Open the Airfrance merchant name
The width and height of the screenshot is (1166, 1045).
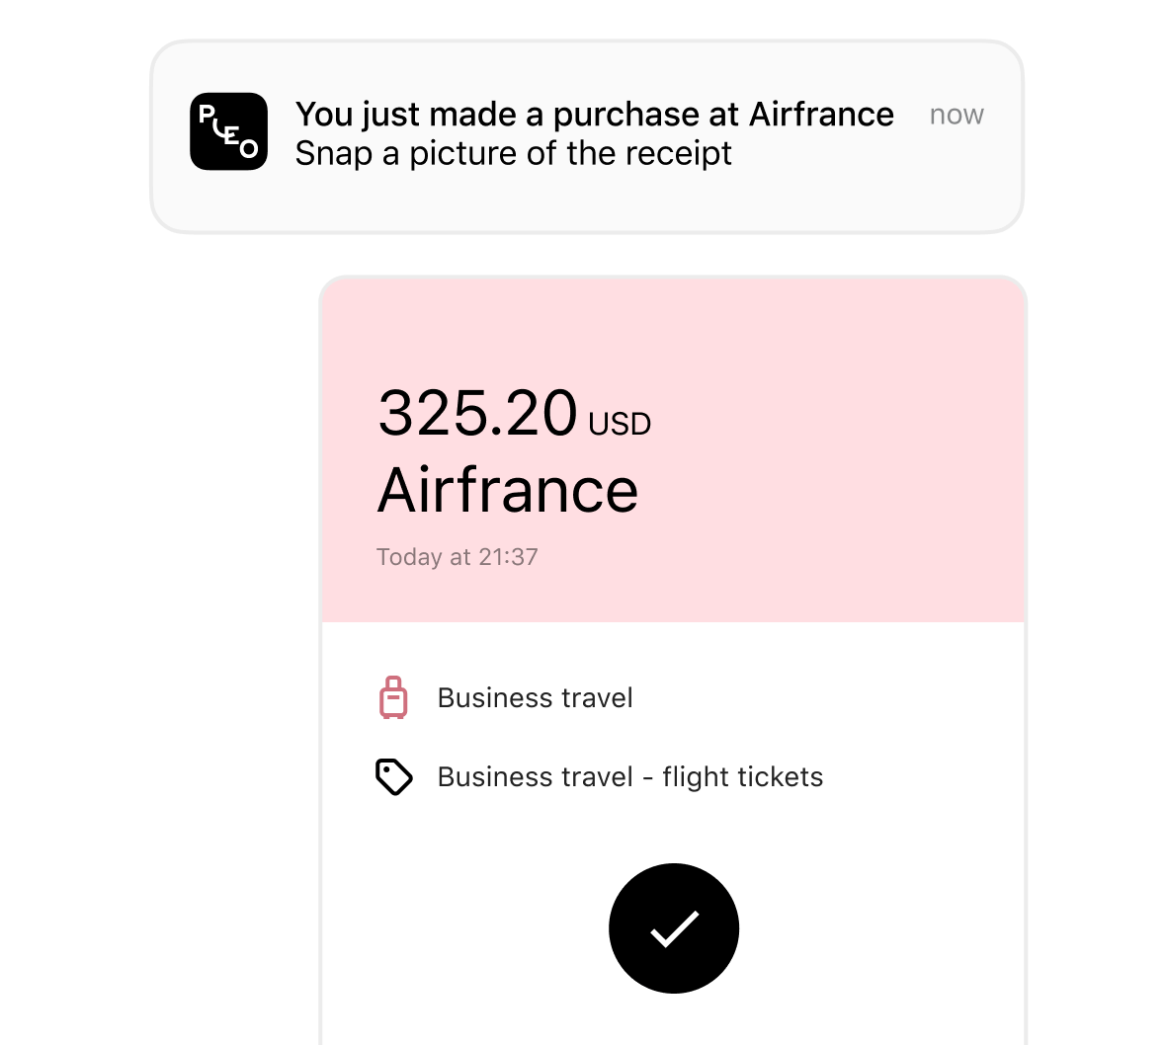(508, 490)
